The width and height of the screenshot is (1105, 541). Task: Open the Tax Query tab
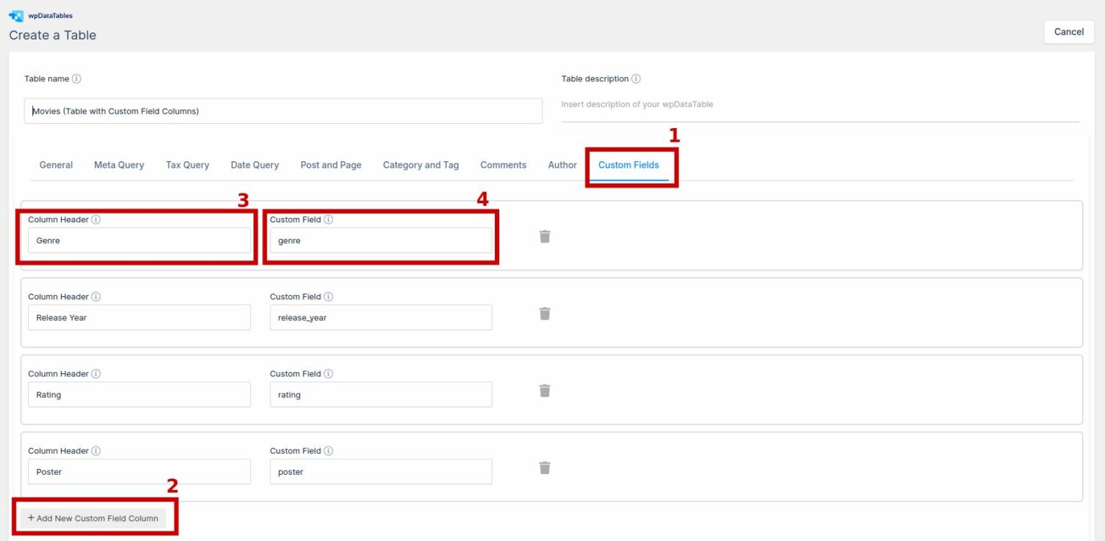[187, 165]
